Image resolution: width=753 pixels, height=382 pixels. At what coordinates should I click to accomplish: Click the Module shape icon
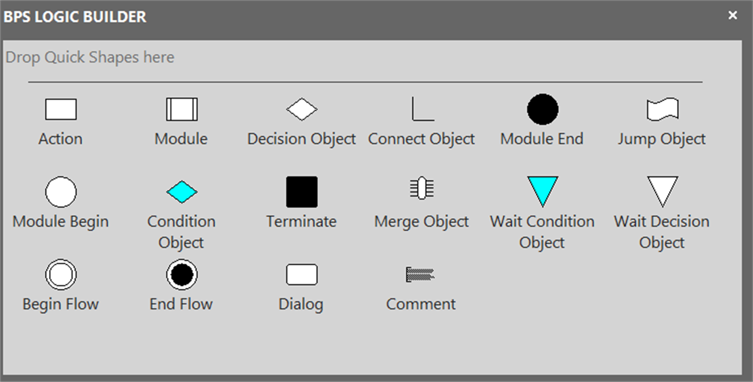point(181,109)
